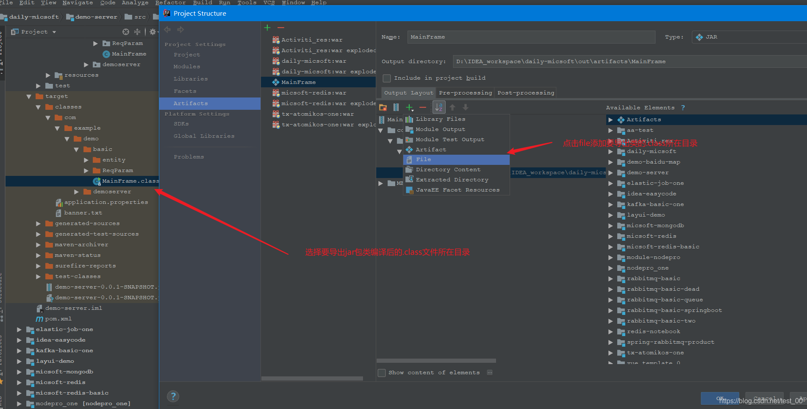Choose File from the add-copy popup
Viewport: 807px width, 409px height.
(456, 159)
